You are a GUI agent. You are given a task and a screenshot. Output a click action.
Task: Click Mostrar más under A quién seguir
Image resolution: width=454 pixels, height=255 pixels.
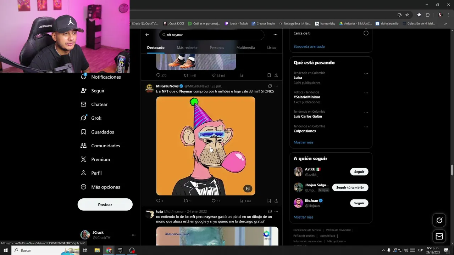[x=303, y=217]
